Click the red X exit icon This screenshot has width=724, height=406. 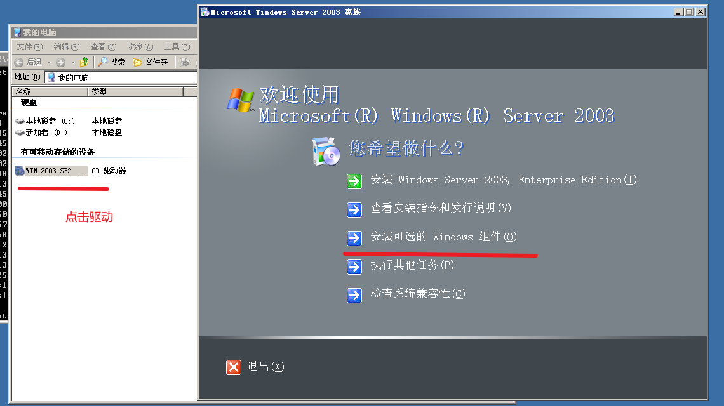[x=234, y=367]
